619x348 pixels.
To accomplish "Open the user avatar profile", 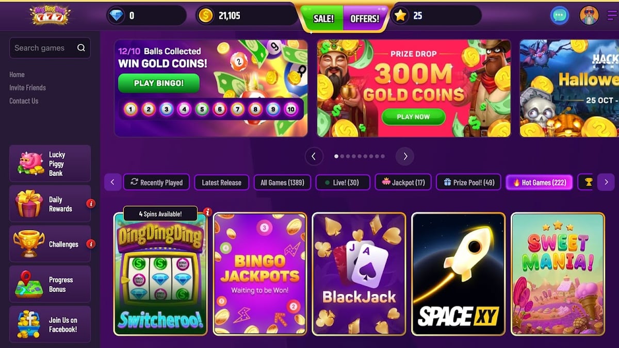I will pos(589,15).
